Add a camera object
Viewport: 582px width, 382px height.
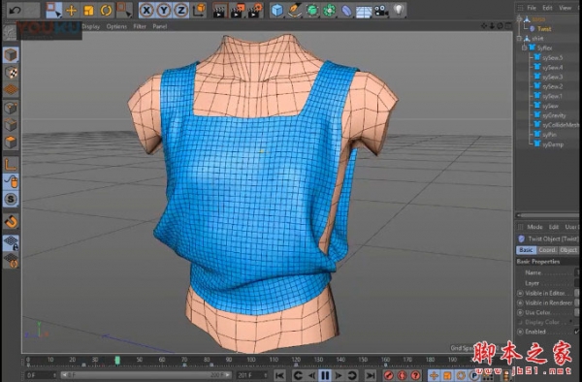pos(381,11)
